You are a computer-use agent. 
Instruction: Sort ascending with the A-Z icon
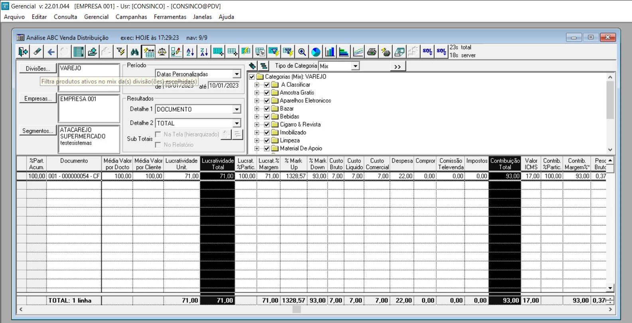[190, 51]
